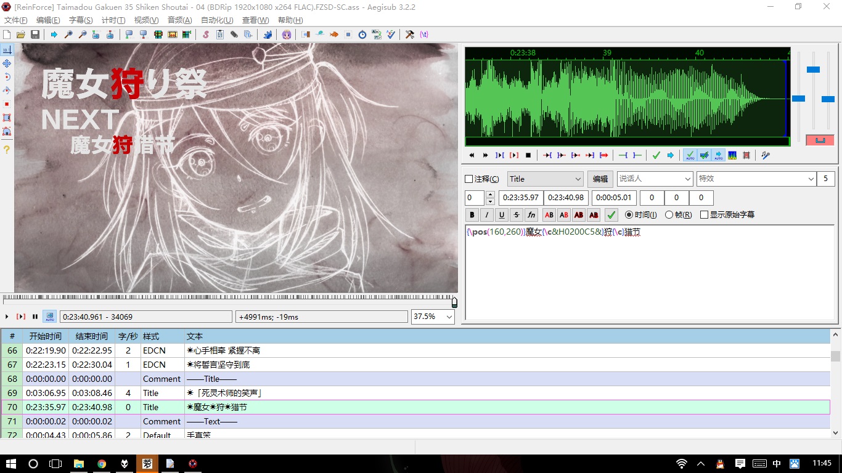Launch the ASSDraw anime girl icon

[x=287, y=34]
